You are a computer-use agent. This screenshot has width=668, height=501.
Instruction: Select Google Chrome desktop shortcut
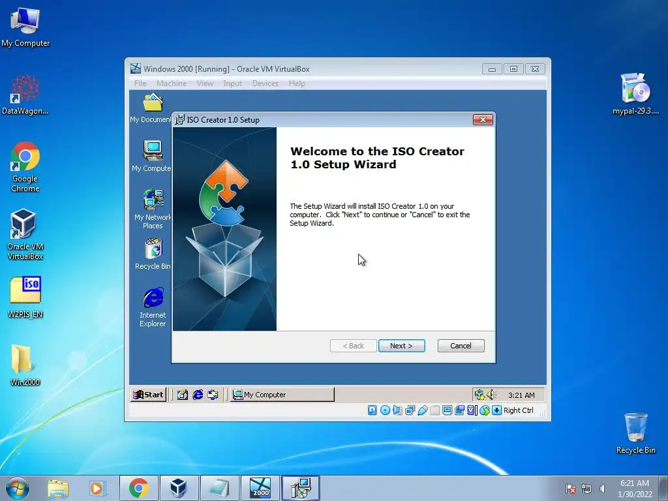pos(25,167)
